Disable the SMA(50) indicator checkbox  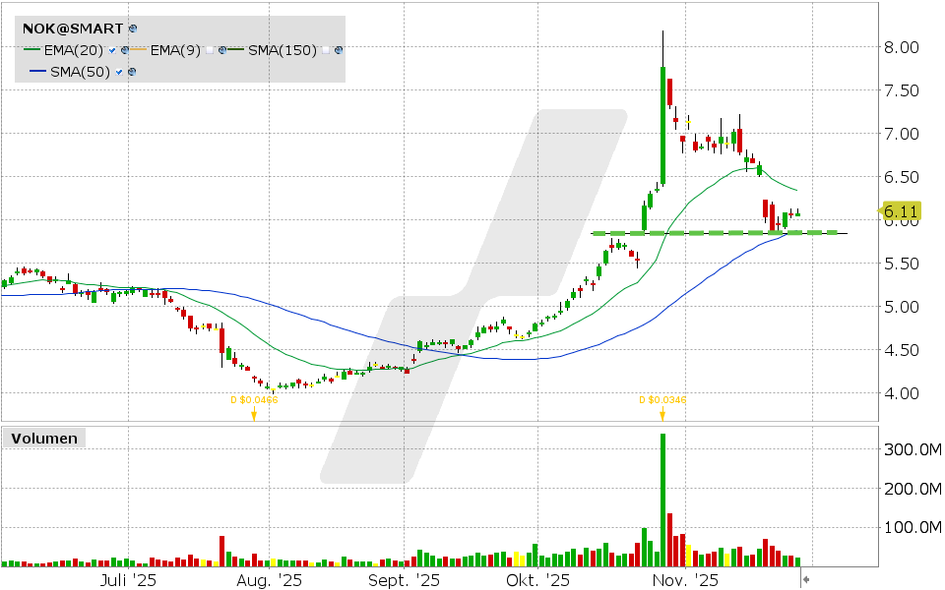(118, 71)
